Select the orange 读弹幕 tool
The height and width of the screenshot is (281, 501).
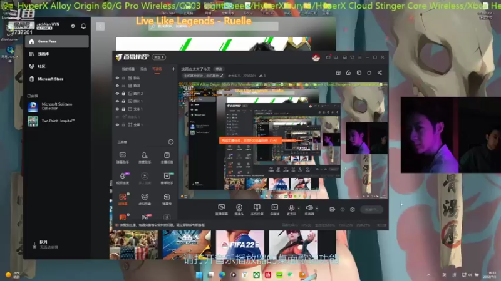(123, 199)
